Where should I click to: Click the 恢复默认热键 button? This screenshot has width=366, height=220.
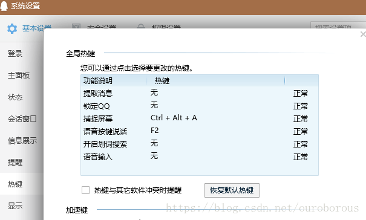pos(232,190)
